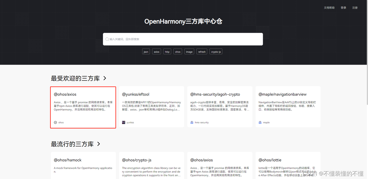368x179 pixels.
Task: Click the 最流行的三方库 heading
Action: point(72,144)
